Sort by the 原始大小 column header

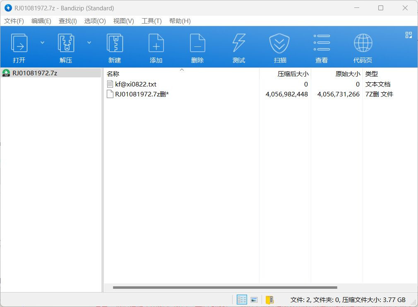(337, 74)
